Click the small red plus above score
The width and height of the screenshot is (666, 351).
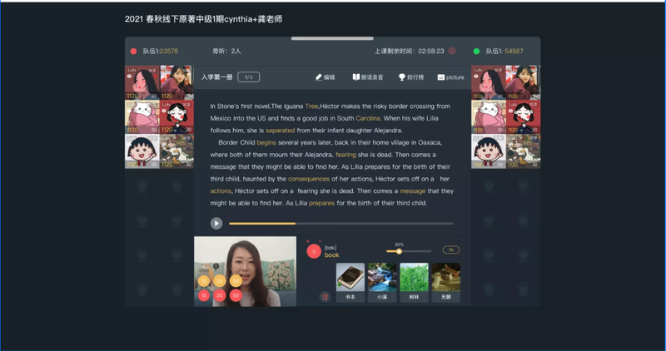(x=308, y=241)
